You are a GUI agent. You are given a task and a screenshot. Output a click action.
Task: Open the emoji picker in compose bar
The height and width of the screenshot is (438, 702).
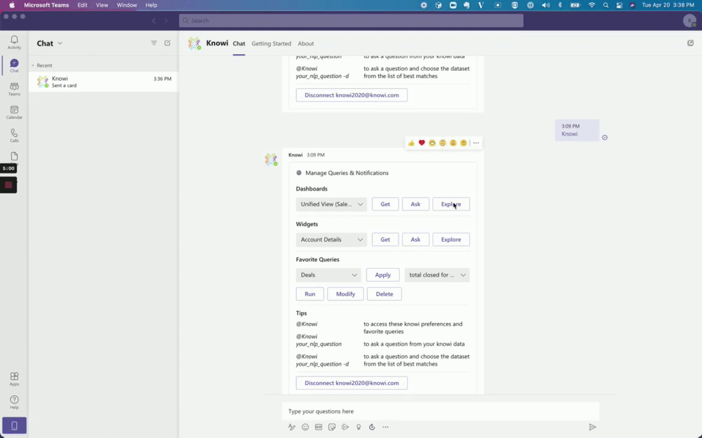pos(305,427)
